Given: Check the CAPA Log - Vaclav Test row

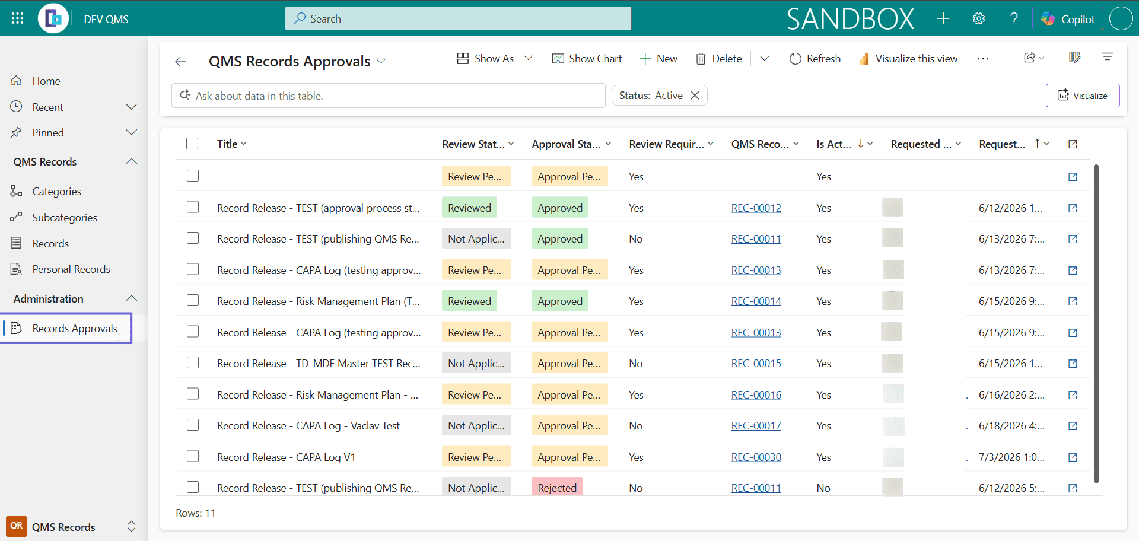Looking at the screenshot, I should pos(193,425).
